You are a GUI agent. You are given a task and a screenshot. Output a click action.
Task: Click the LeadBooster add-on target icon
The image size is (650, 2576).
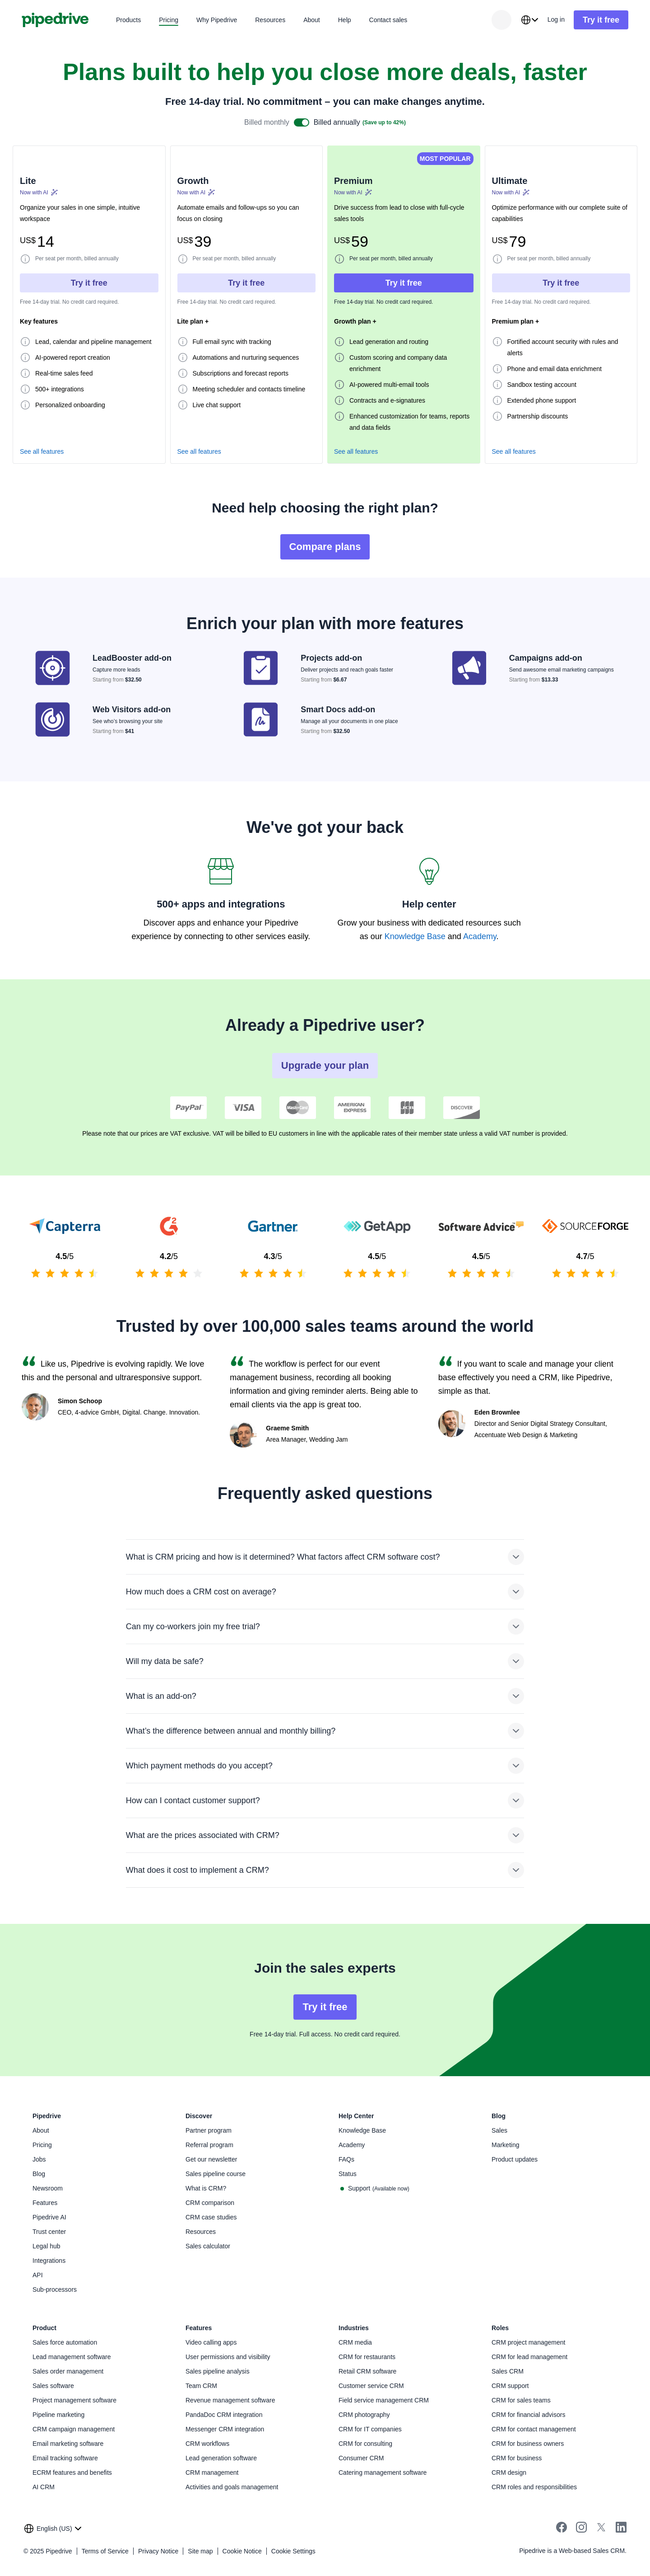tap(53, 668)
